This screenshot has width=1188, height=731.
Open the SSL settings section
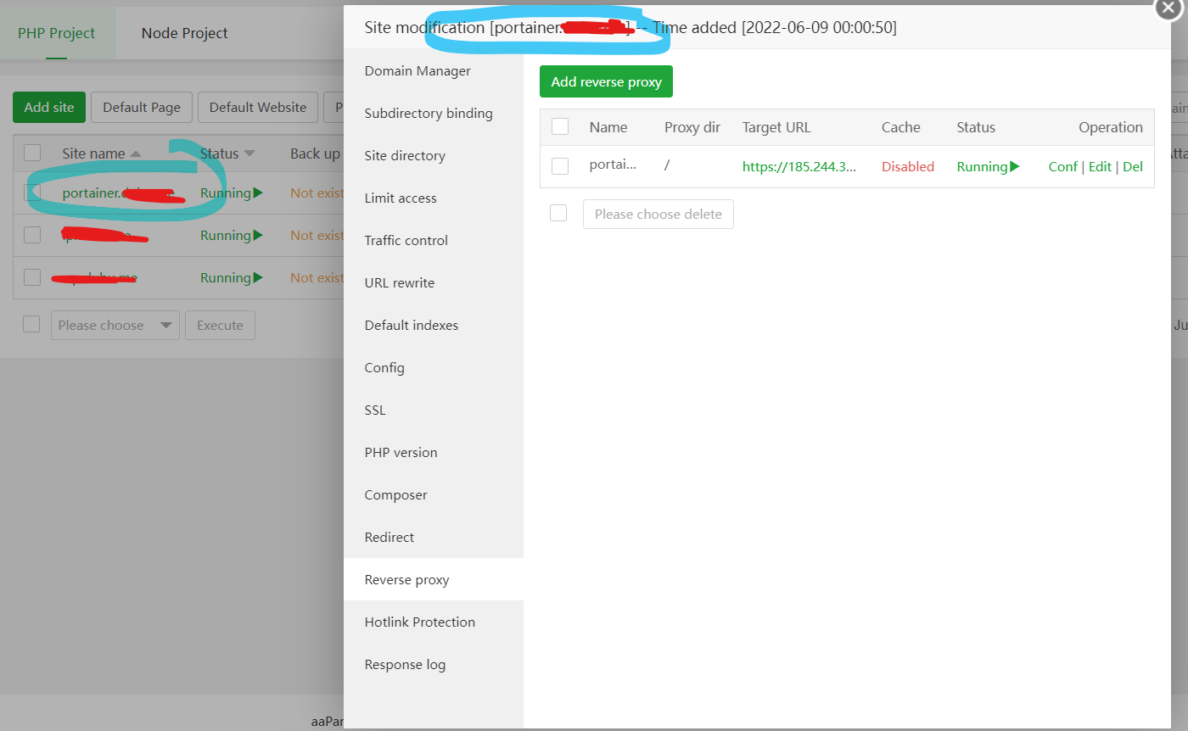pyautogui.click(x=374, y=410)
